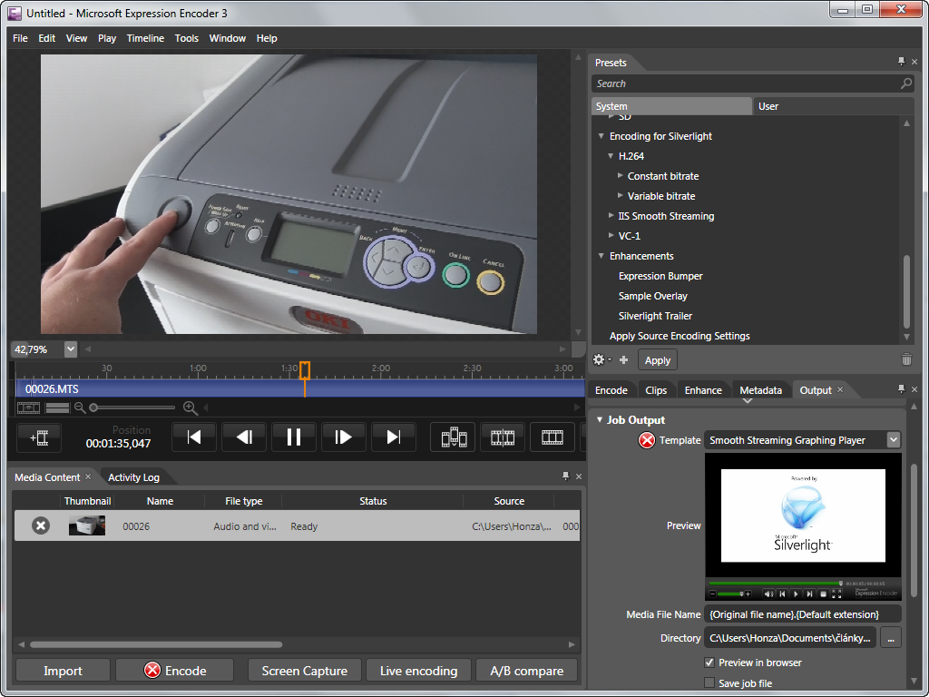The height and width of the screenshot is (697, 929).
Task: Jump to previous marker or clip start
Action: point(194,437)
